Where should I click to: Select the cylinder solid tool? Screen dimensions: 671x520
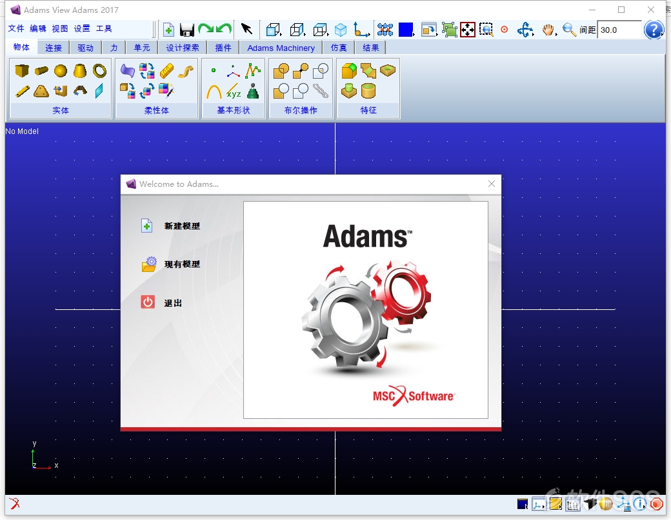[41, 70]
